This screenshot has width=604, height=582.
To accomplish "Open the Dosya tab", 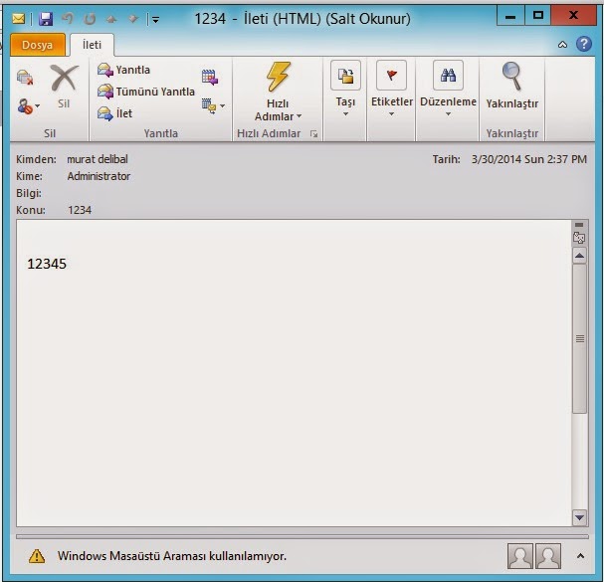I will (x=38, y=45).
